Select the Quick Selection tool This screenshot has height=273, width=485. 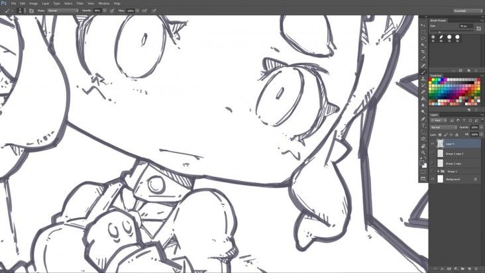coord(423,45)
